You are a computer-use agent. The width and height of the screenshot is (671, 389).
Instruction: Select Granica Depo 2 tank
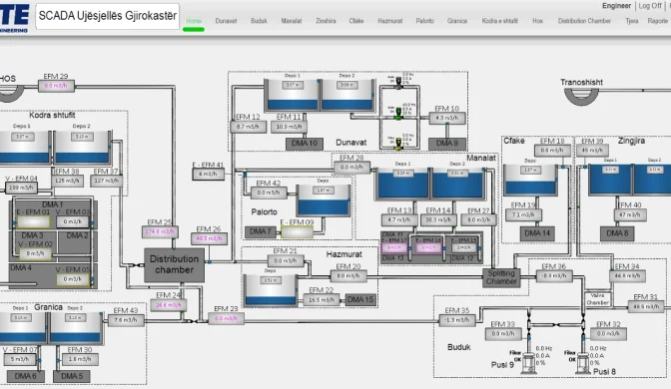pos(75,328)
